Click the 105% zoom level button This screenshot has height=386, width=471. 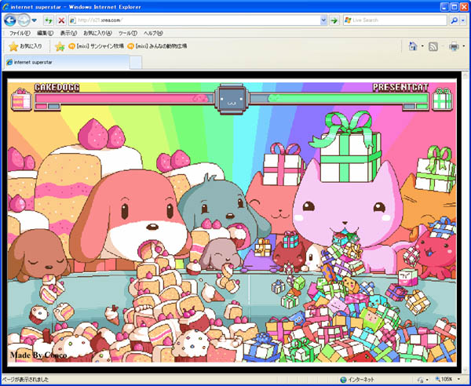444,380
